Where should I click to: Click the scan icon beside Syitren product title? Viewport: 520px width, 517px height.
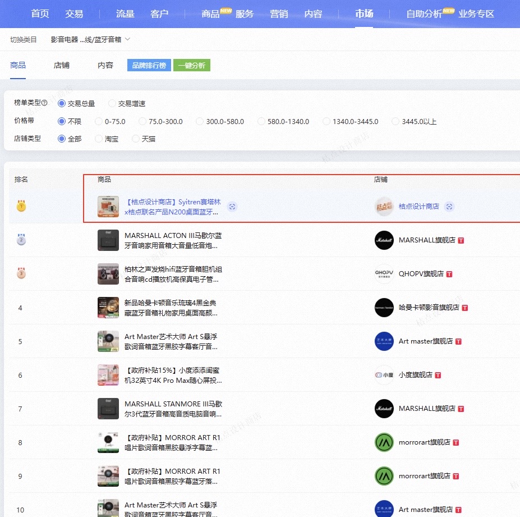tap(232, 207)
